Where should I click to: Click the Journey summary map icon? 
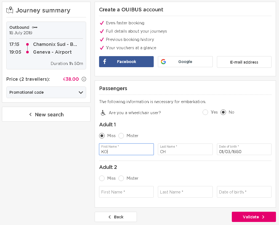click(10, 11)
